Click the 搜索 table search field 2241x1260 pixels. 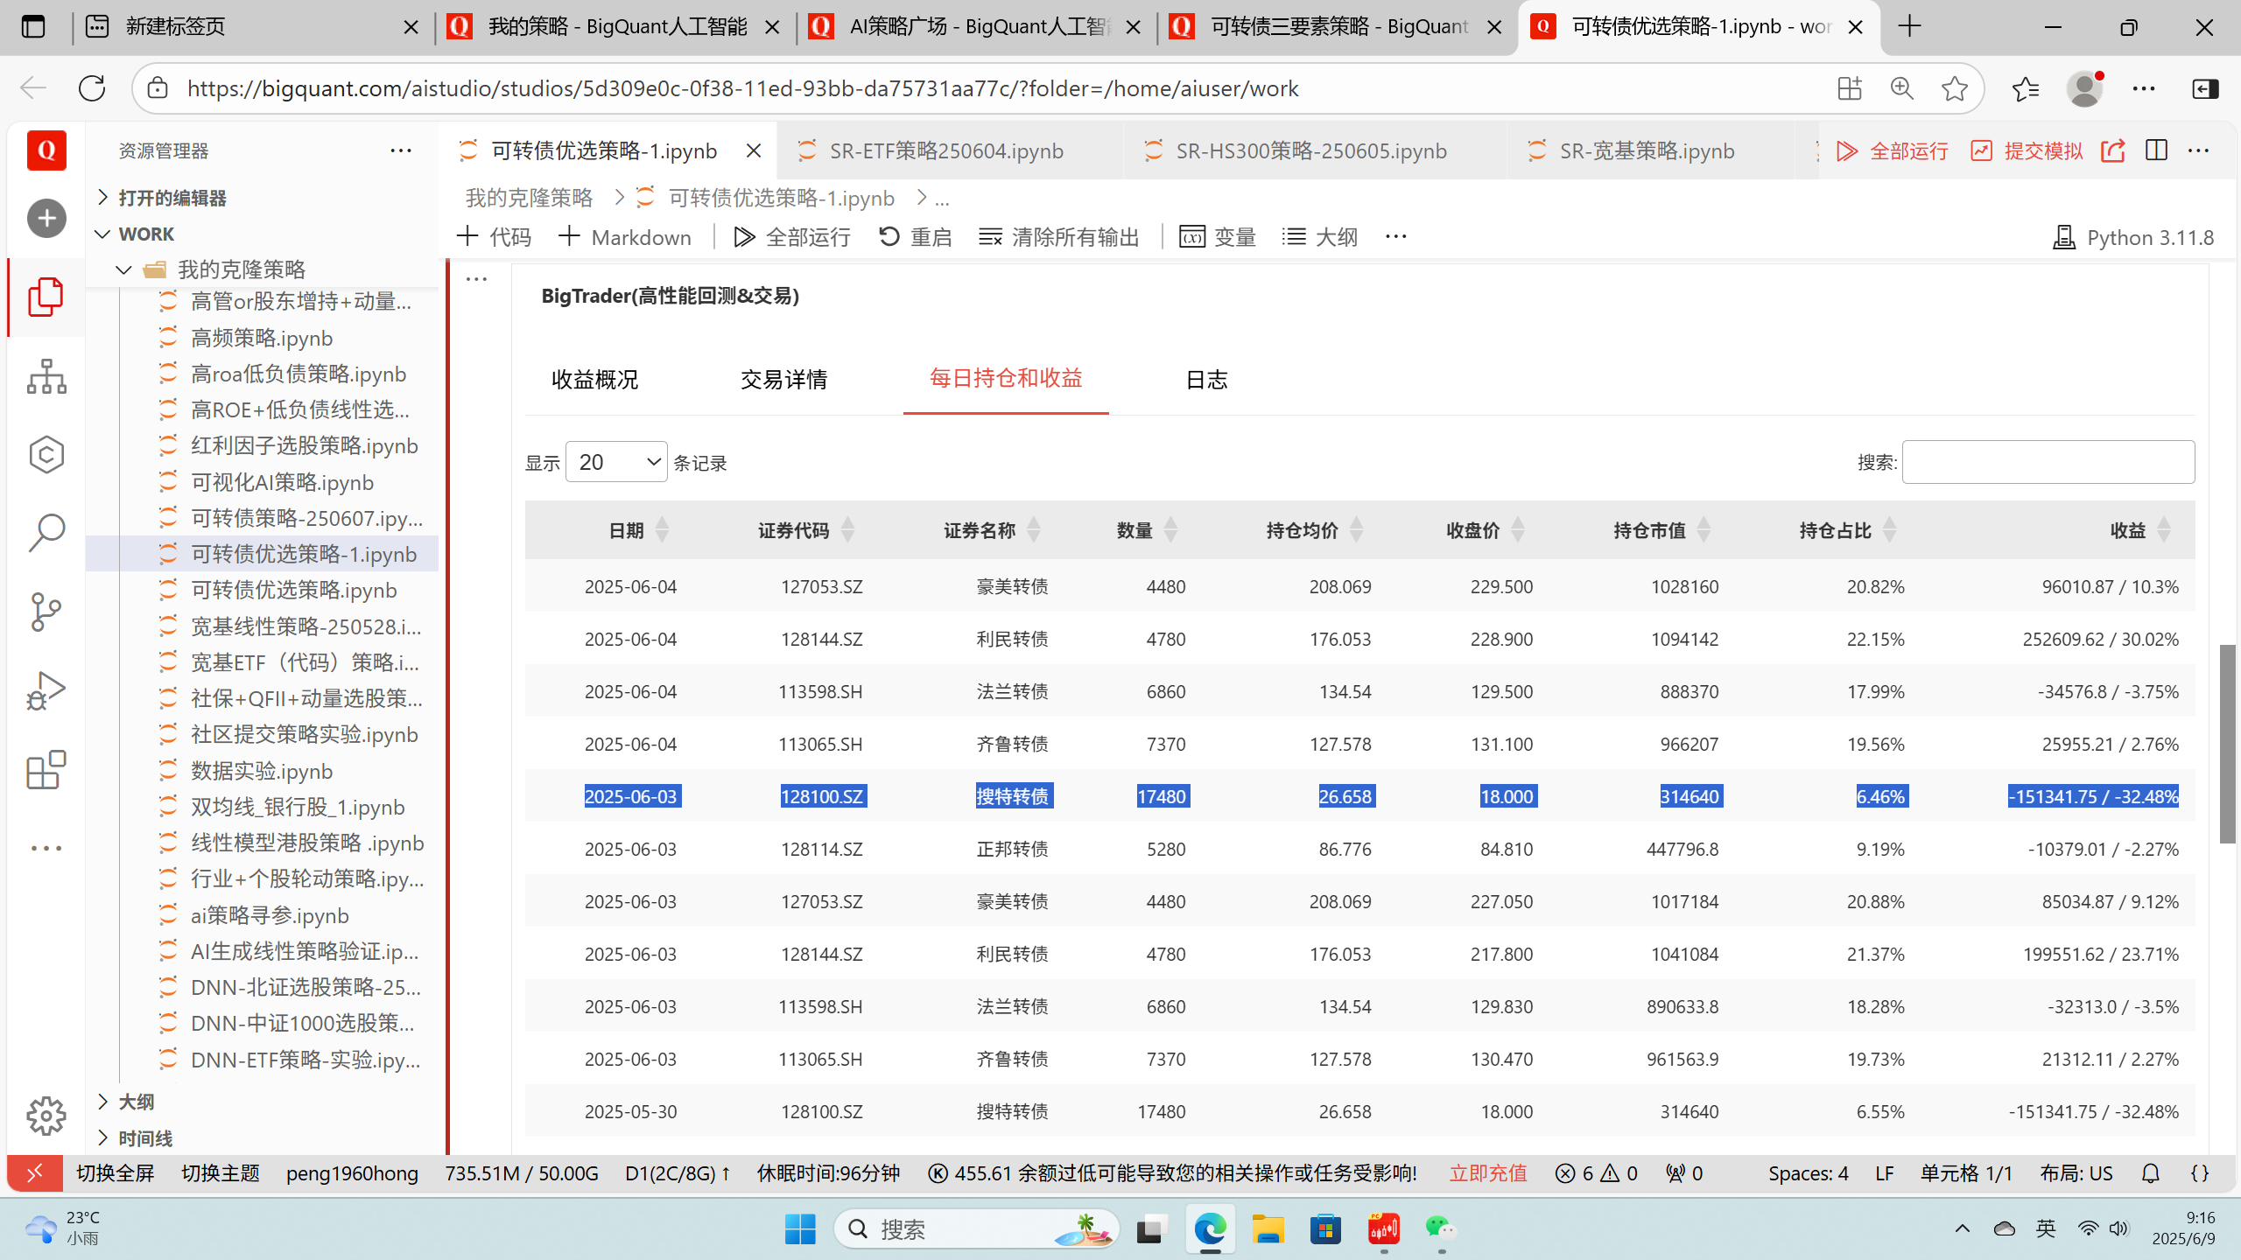click(x=2048, y=462)
